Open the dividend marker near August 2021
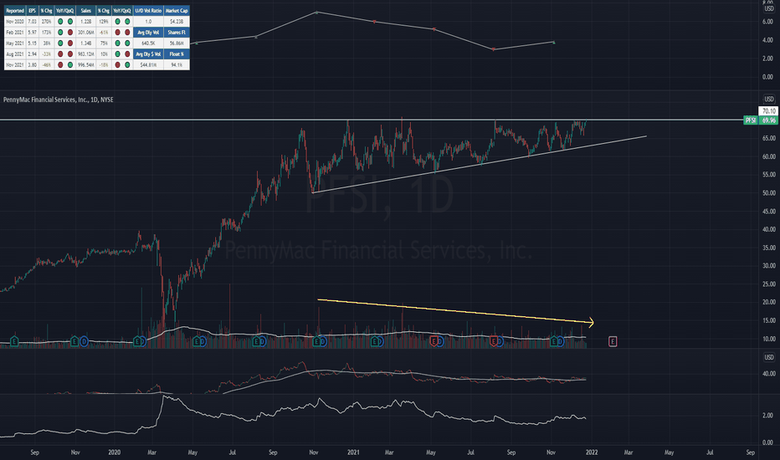780x460 pixels. pyautogui.click(x=500, y=341)
